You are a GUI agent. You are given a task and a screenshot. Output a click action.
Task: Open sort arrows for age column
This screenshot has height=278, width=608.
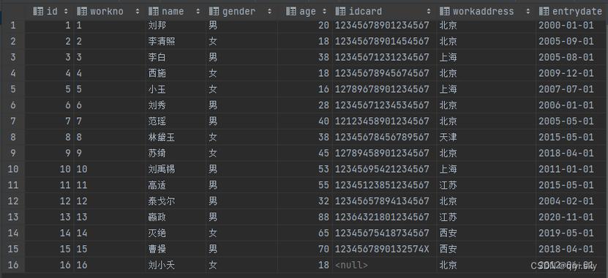326,12
